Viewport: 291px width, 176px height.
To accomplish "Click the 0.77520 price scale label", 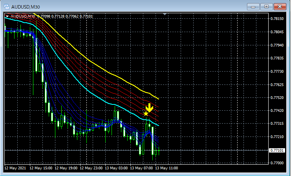I will pyautogui.click(x=277, y=97).
